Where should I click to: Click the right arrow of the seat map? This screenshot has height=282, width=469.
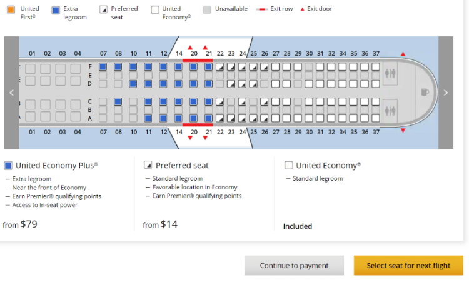pyautogui.click(x=446, y=93)
